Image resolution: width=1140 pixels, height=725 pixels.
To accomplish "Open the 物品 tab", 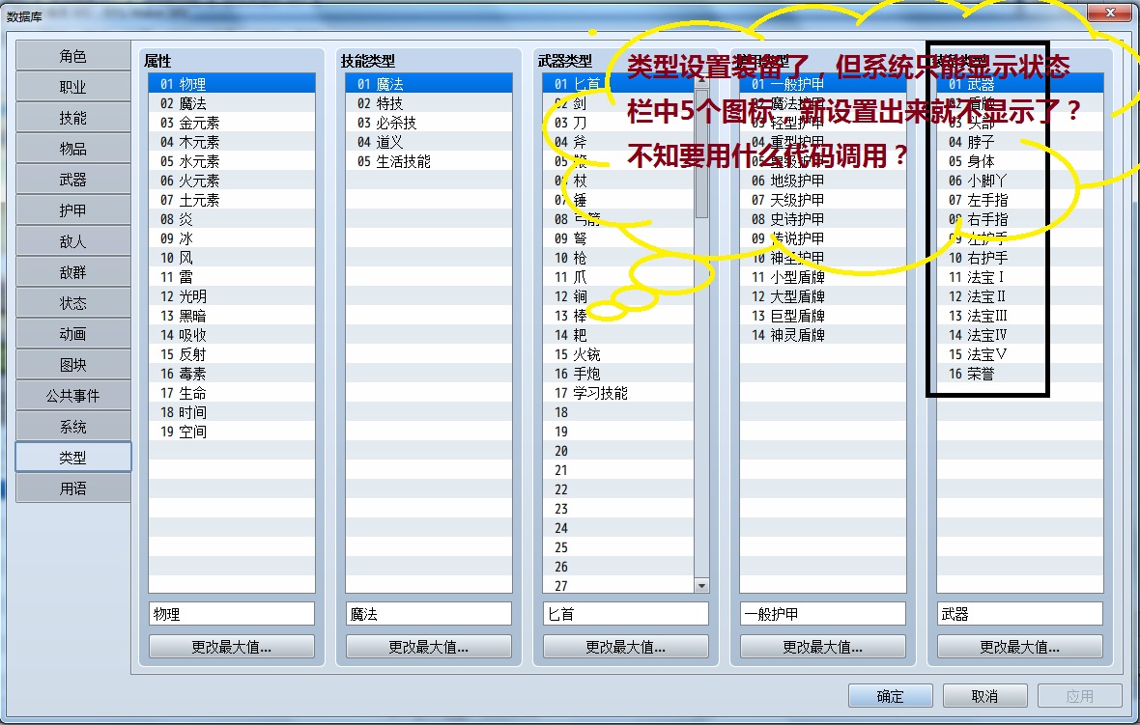I will [72, 149].
